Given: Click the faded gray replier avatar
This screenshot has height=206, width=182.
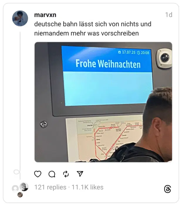Looking at the screenshot, I should pos(15,189).
